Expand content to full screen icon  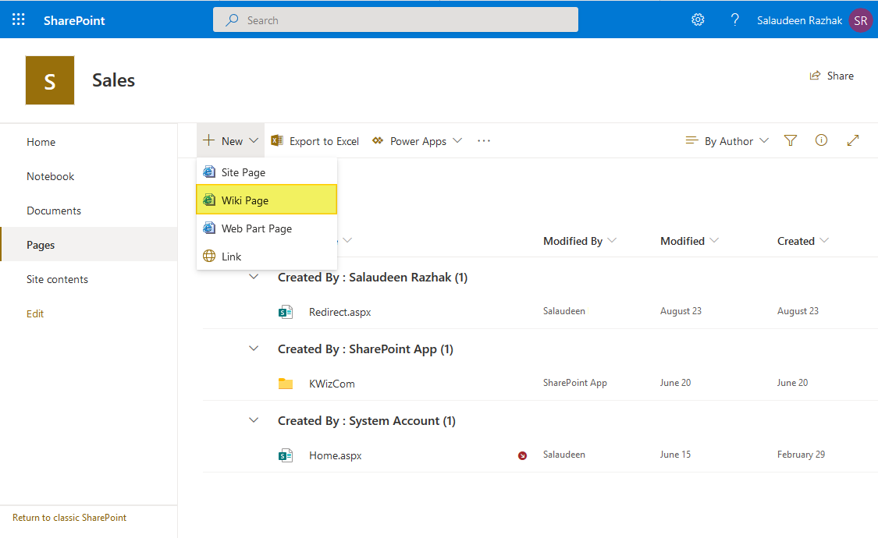point(853,140)
